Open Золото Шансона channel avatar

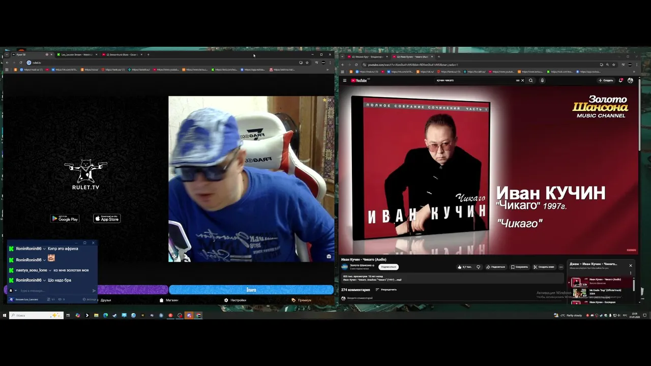pos(344,267)
